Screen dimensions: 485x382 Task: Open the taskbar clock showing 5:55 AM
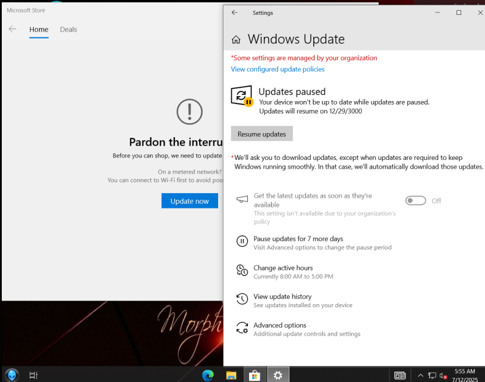(465, 375)
